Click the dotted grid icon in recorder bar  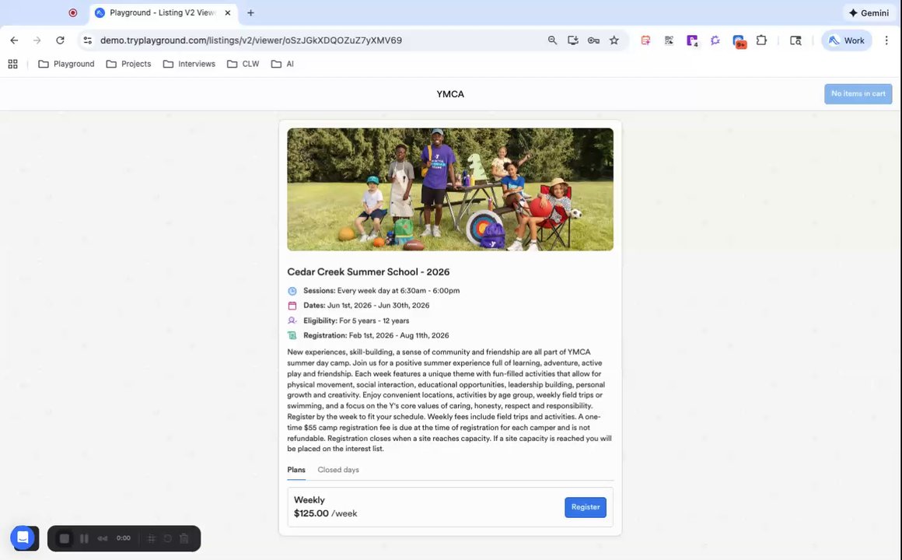(152, 539)
